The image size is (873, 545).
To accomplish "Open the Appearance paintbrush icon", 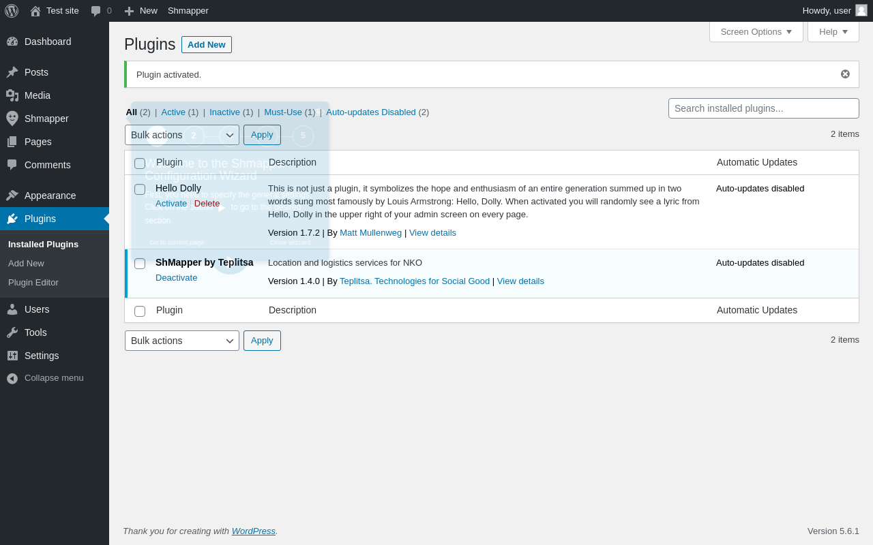I will (12, 196).
